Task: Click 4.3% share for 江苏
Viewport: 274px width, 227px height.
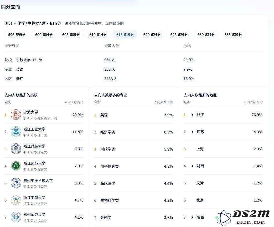Action: 258,132
